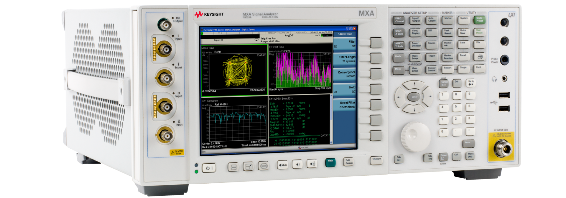Tap numeric keypad digit 5
The height and width of the screenshot is (198, 566).
click(457, 108)
